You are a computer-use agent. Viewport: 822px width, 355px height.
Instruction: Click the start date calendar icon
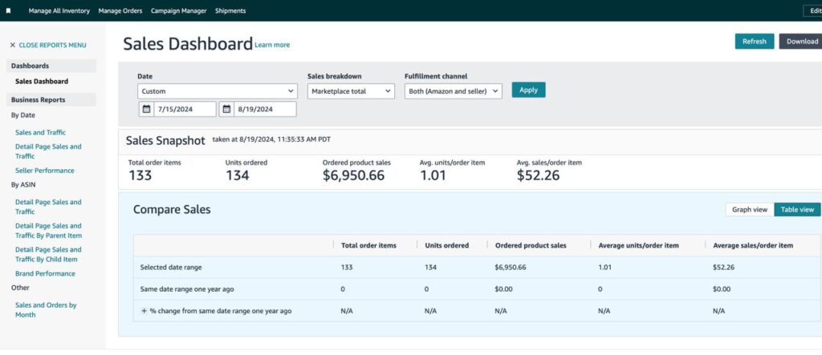[x=145, y=109]
